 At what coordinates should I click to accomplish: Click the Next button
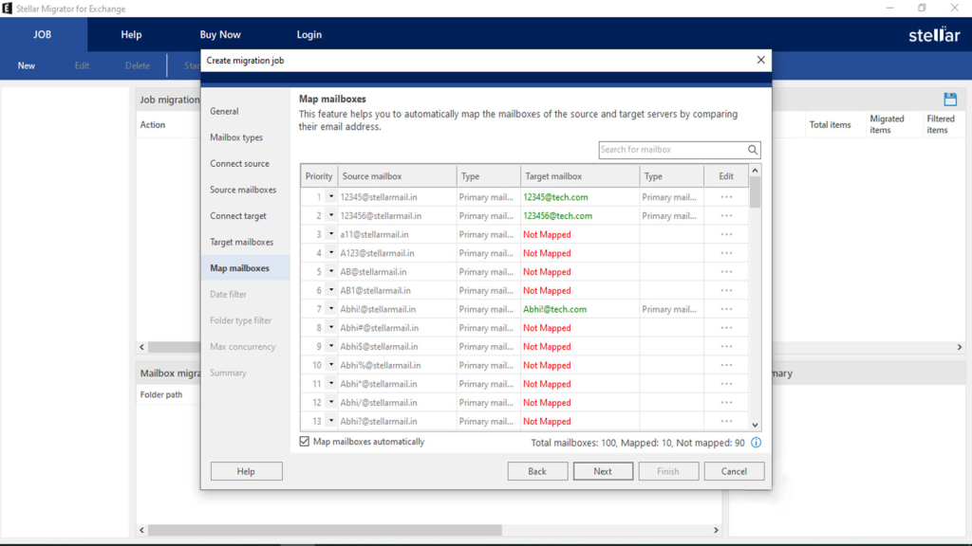(603, 471)
